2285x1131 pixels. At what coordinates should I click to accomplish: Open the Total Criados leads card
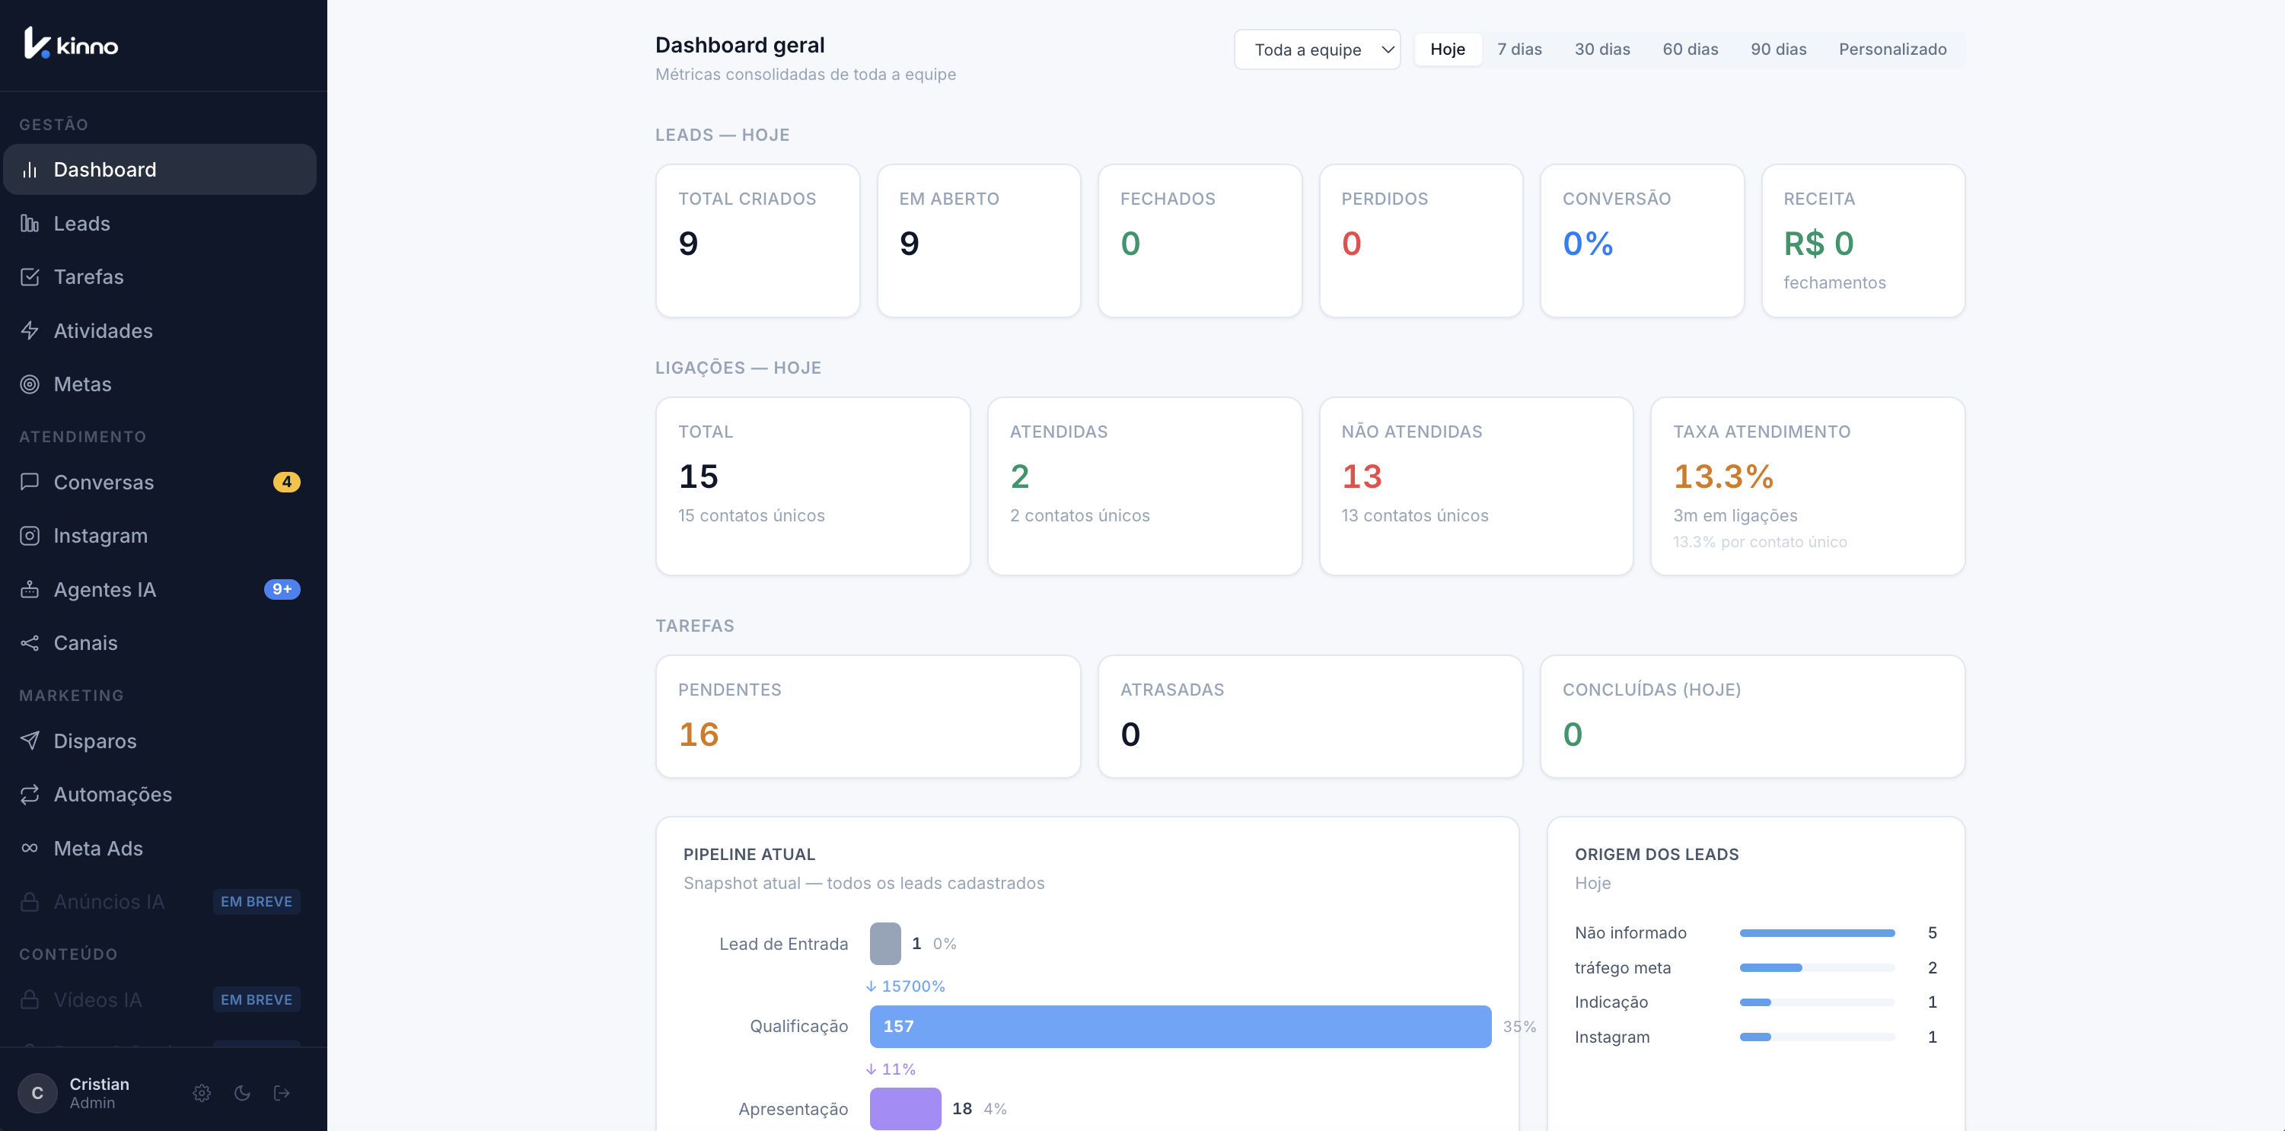point(757,241)
